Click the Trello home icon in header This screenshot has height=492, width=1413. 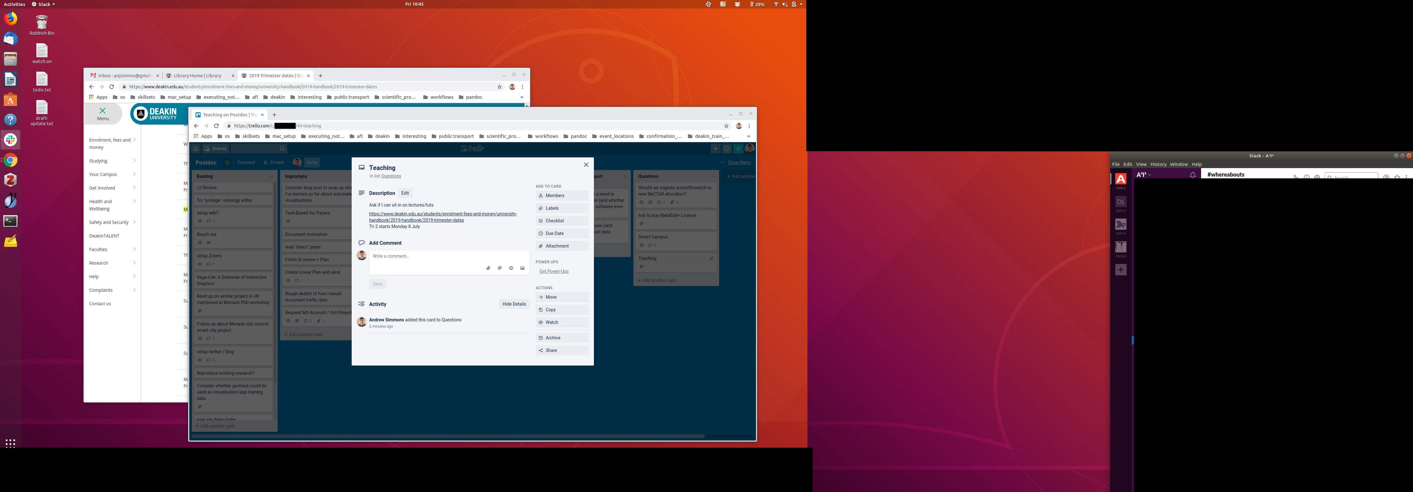click(x=196, y=149)
